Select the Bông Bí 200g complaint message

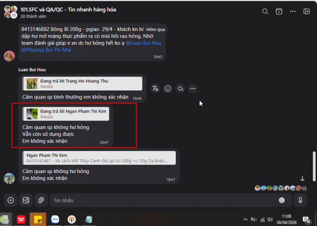click(92, 42)
